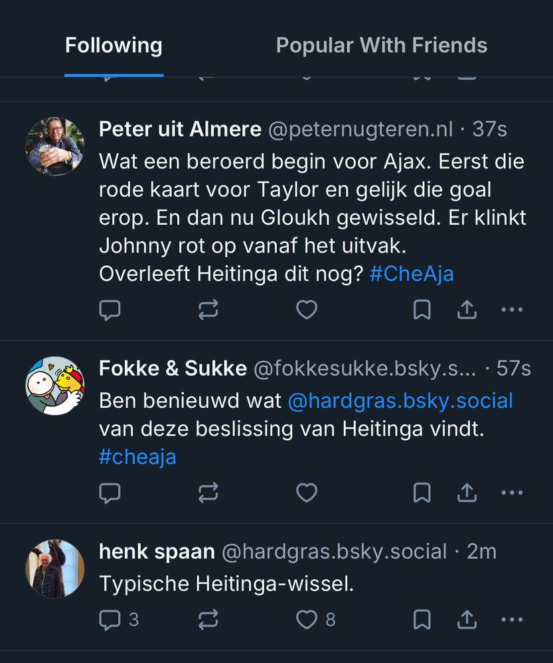Viewport: 553px width, 663px height.
Task: Open Fokke & Sukke's avatar
Action: (x=55, y=385)
